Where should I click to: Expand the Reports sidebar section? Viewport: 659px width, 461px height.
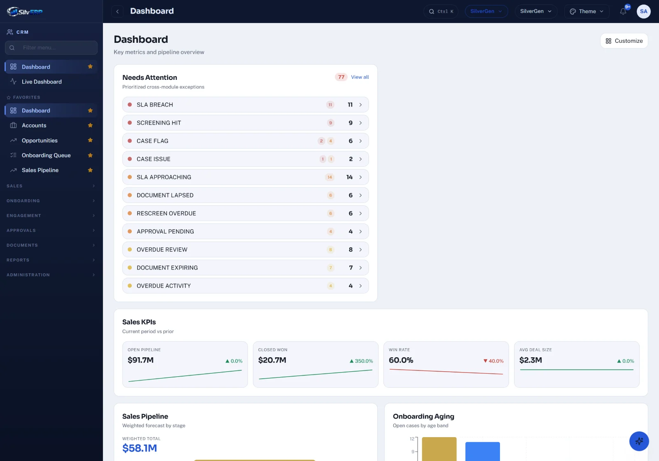(51, 260)
